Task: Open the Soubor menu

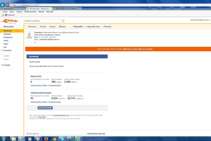Action: tap(5, 12)
